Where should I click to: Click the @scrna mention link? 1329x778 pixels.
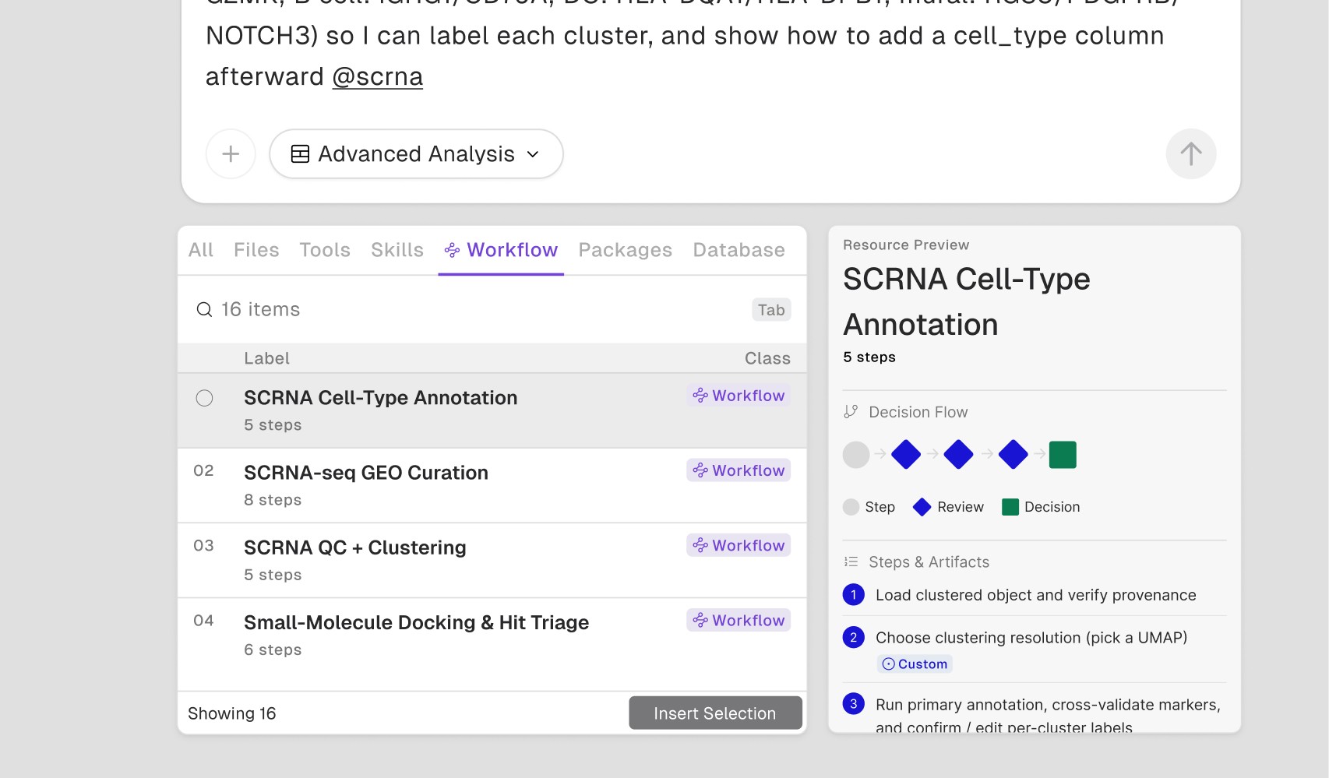pos(378,76)
